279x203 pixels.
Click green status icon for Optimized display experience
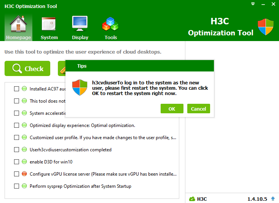[24, 125]
